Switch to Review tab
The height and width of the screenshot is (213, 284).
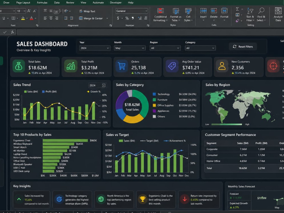[70, 3]
